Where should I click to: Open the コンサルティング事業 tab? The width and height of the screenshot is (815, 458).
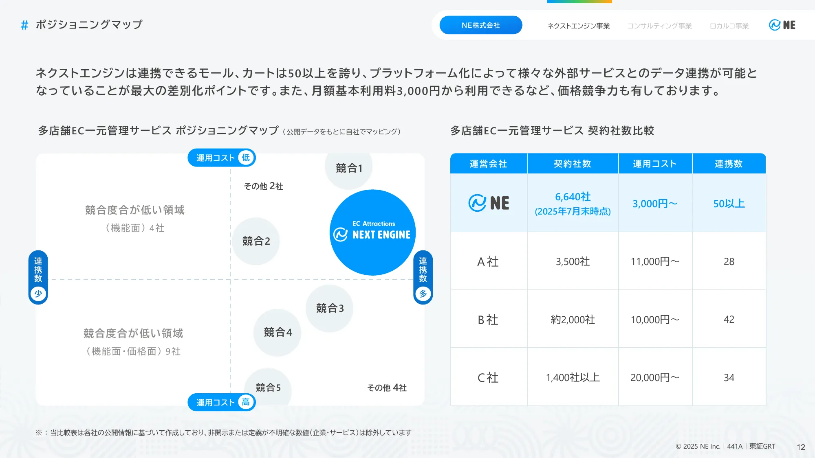point(660,26)
